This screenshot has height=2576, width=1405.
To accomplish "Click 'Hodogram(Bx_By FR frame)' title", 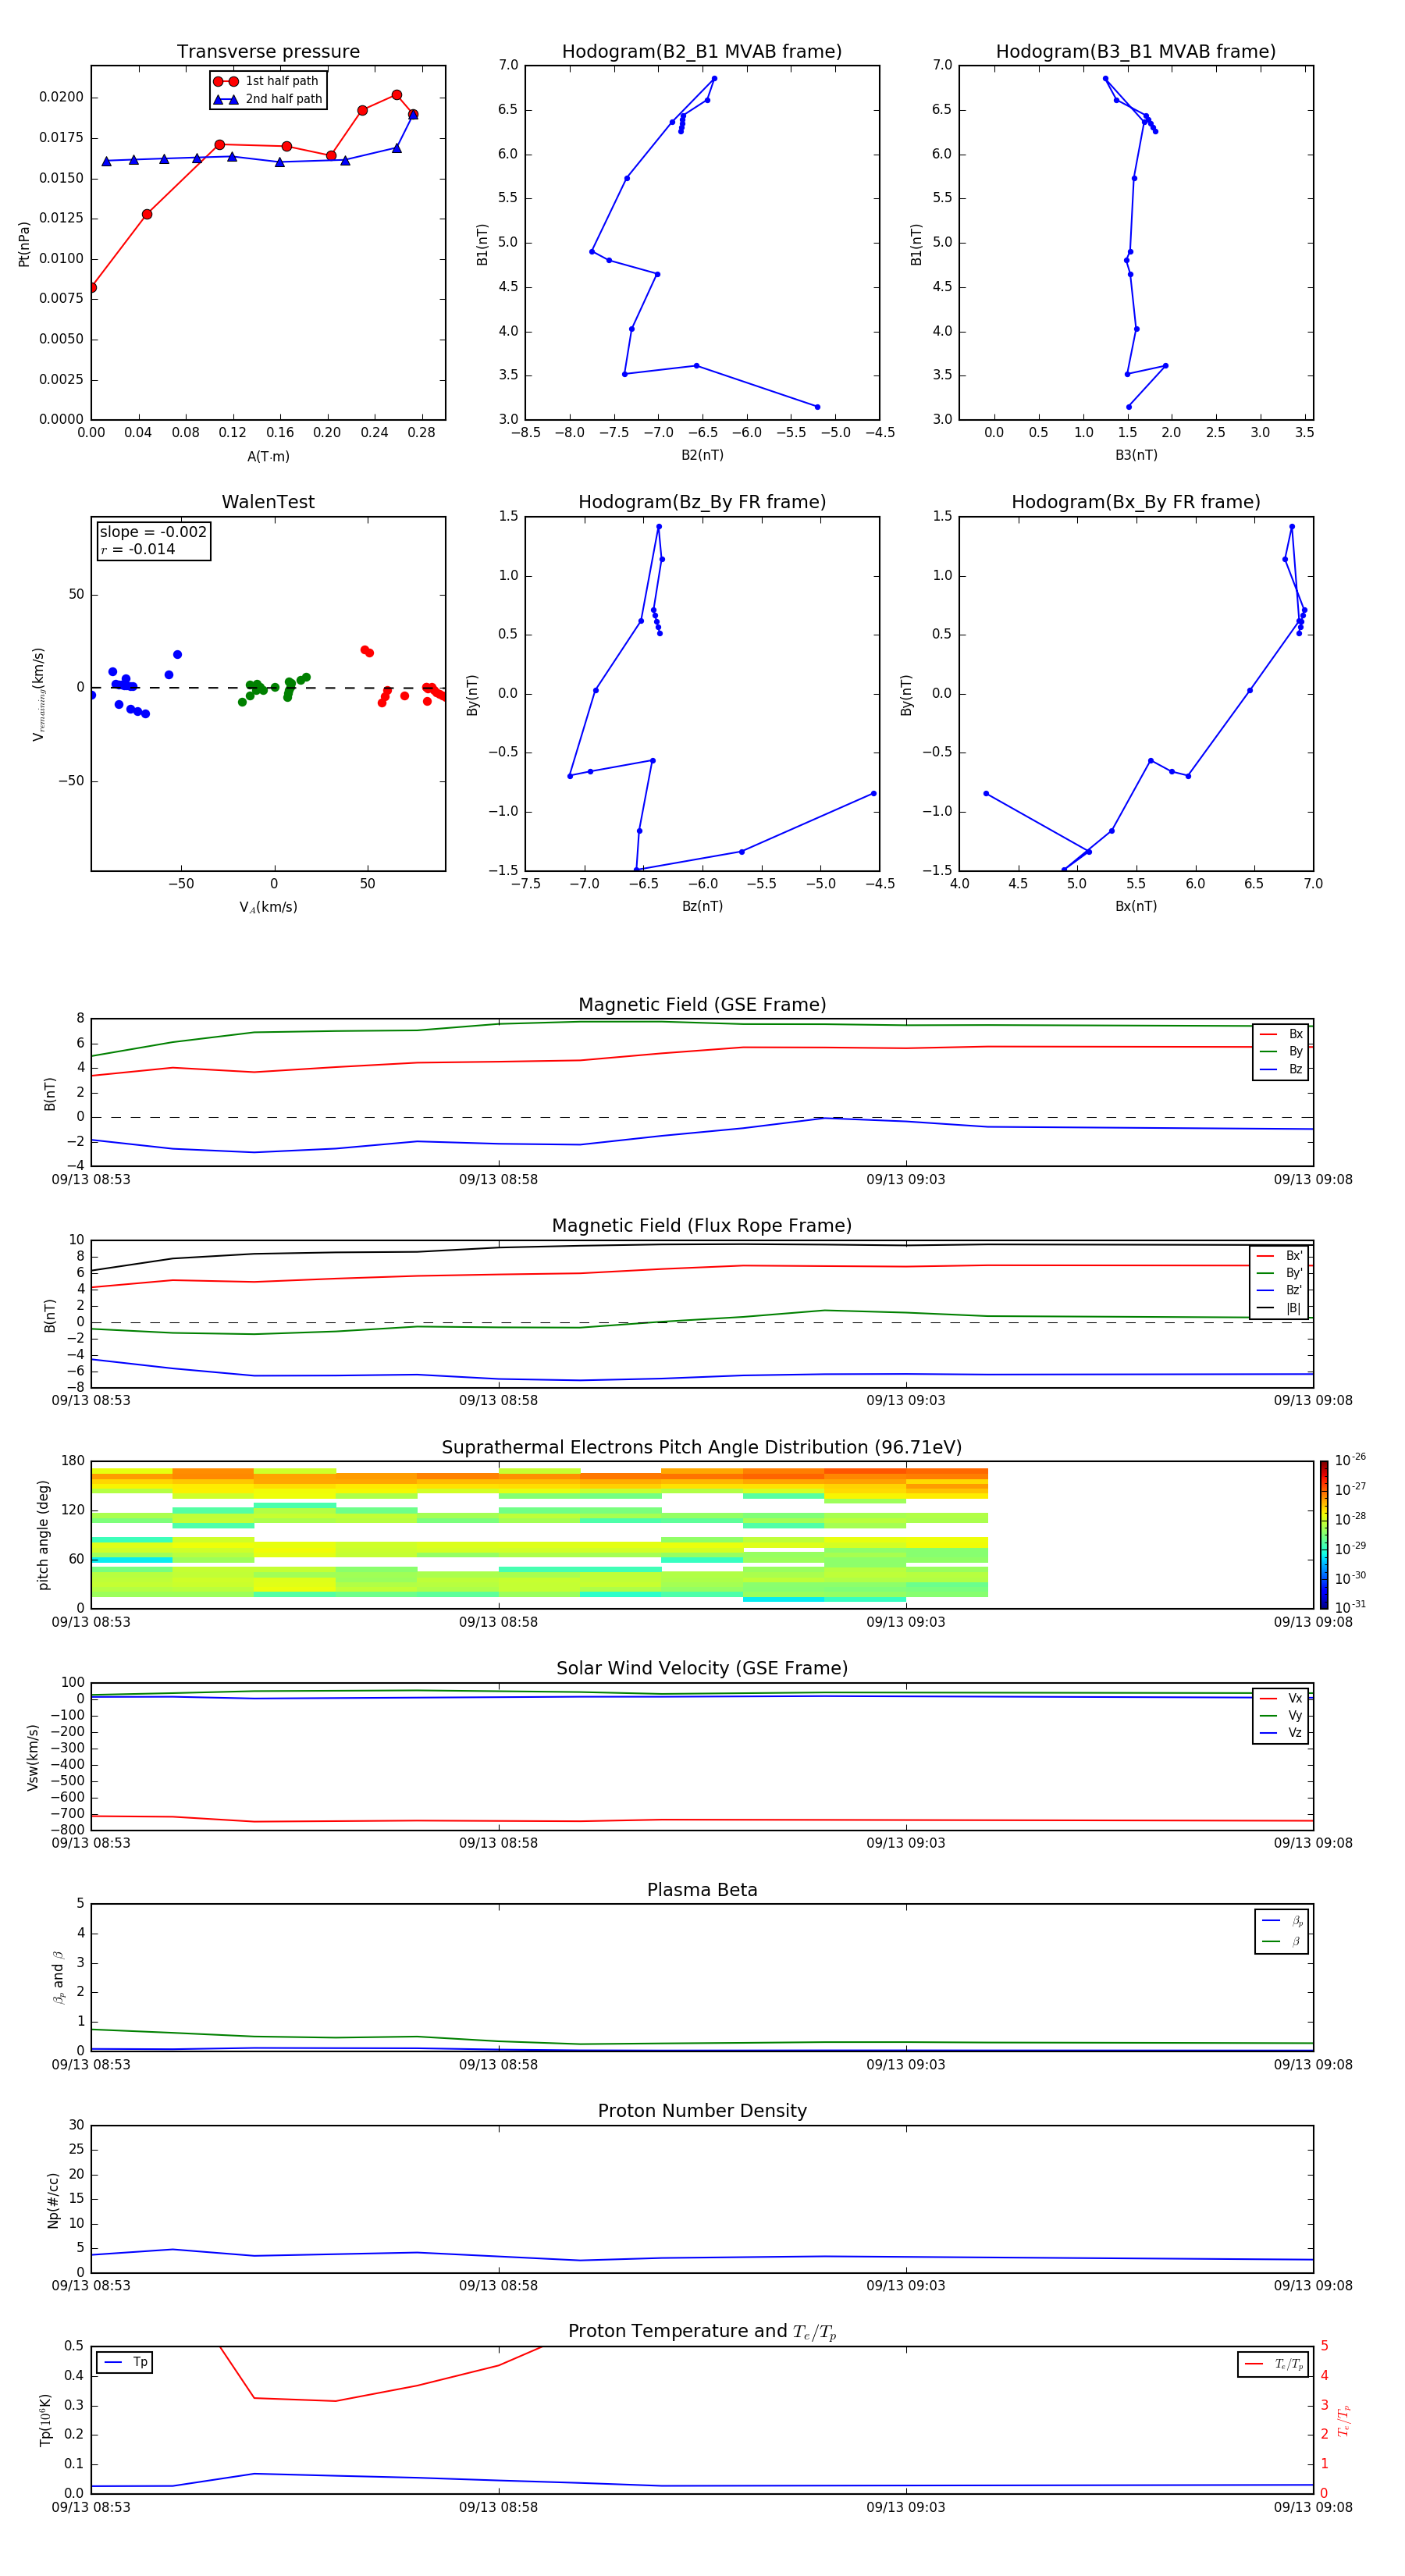I will coord(1136,502).
